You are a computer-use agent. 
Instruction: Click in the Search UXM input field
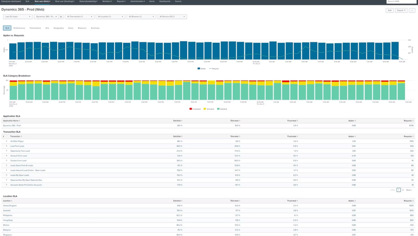[401, 2]
